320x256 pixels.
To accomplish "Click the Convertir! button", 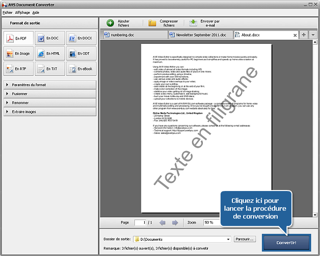I will [x=287, y=243].
